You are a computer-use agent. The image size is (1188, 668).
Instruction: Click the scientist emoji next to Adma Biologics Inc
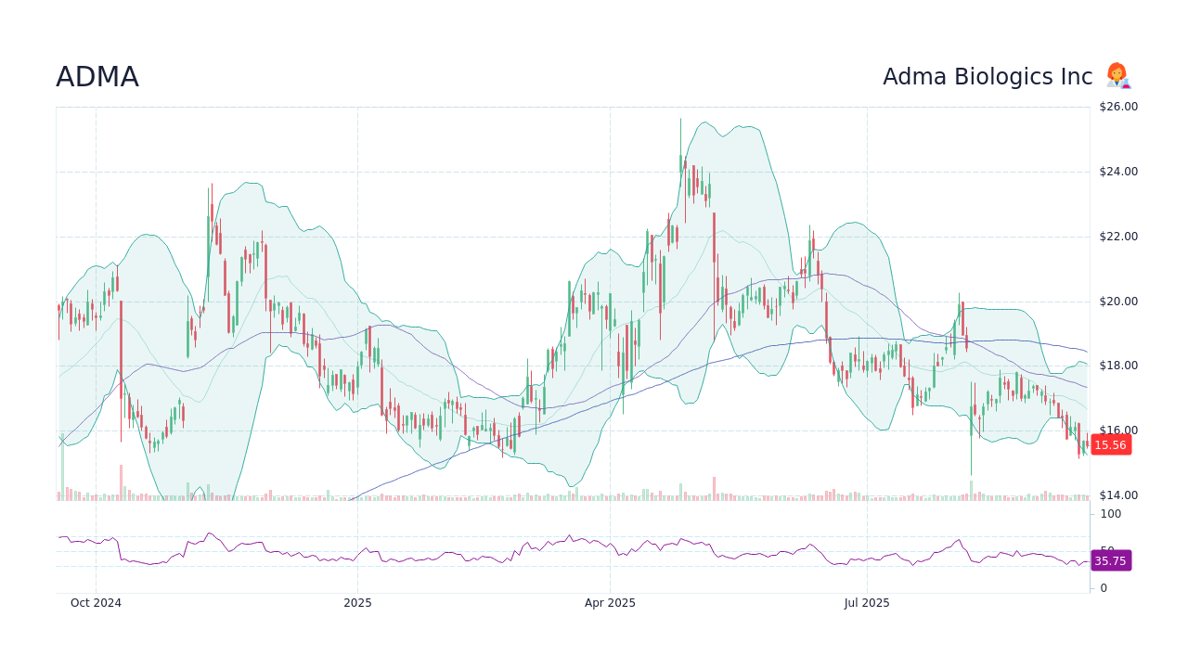(x=1117, y=76)
